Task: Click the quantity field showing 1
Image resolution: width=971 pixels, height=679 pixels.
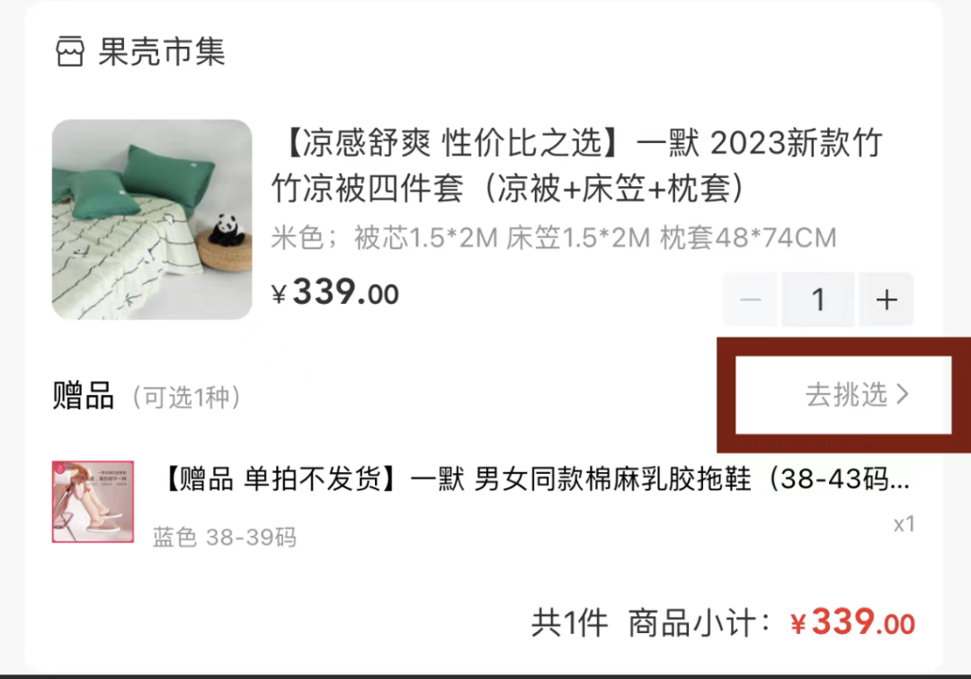Action: [818, 299]
